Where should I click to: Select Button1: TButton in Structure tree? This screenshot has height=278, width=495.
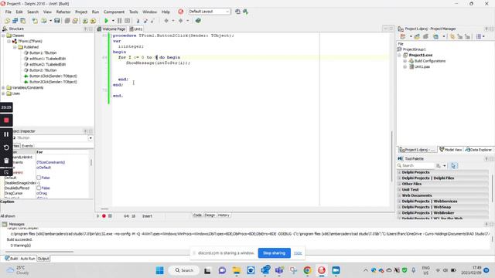point(43,53)
